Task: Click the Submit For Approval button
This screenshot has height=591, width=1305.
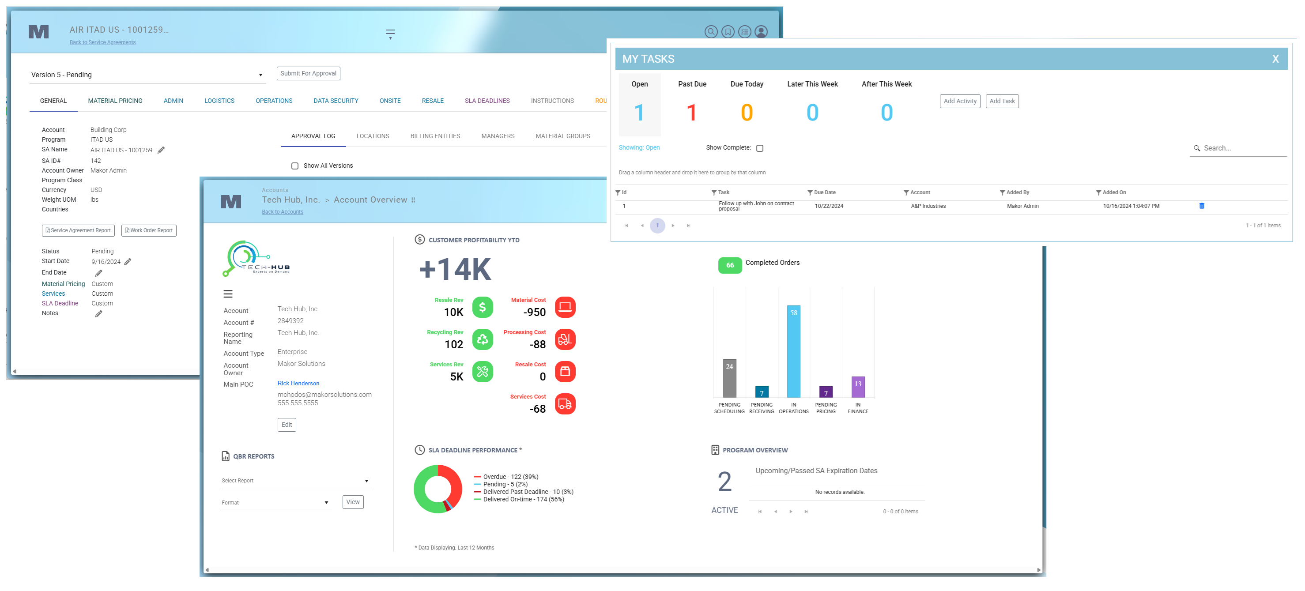Action: coord(308,73)
